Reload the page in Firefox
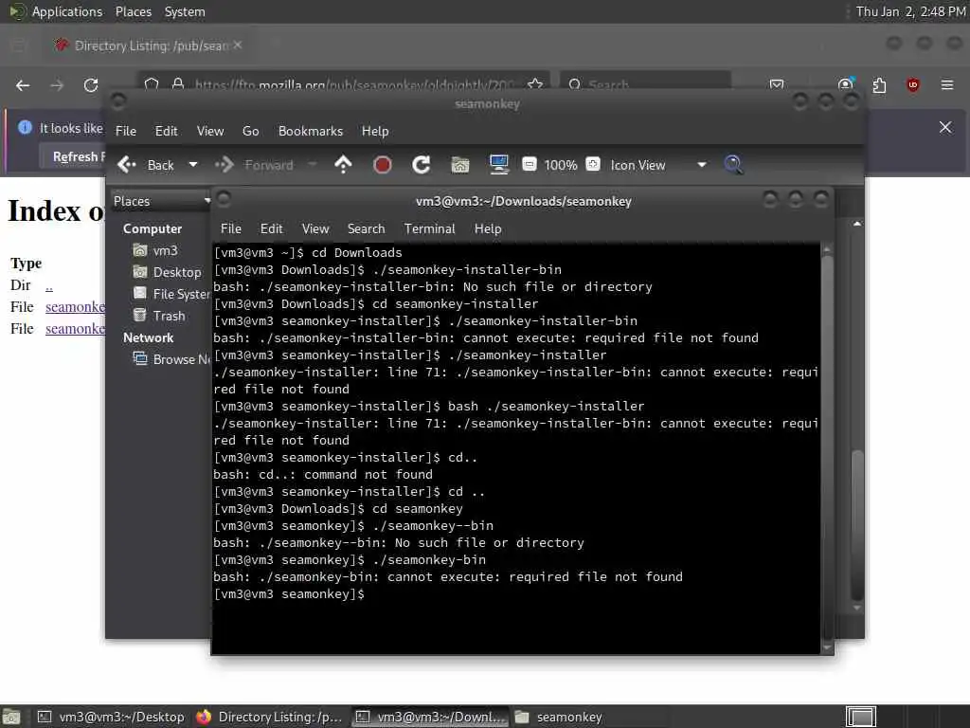The height and width of the screenshot is (728, 970). (91, 85)
